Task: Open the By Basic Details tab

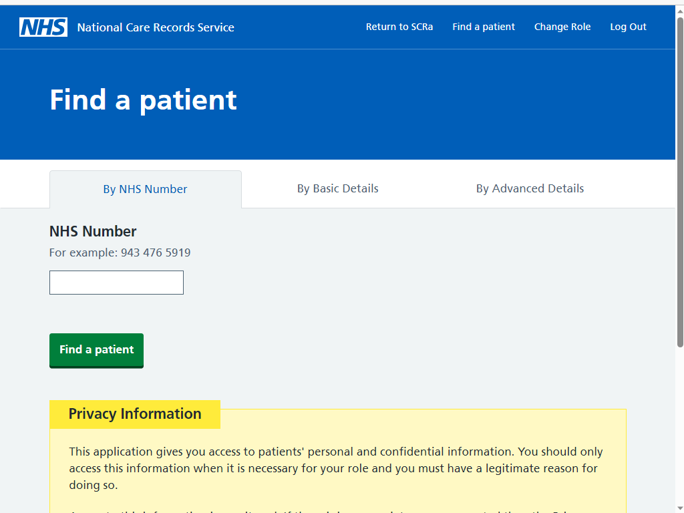Action: (x=337, y=188)
